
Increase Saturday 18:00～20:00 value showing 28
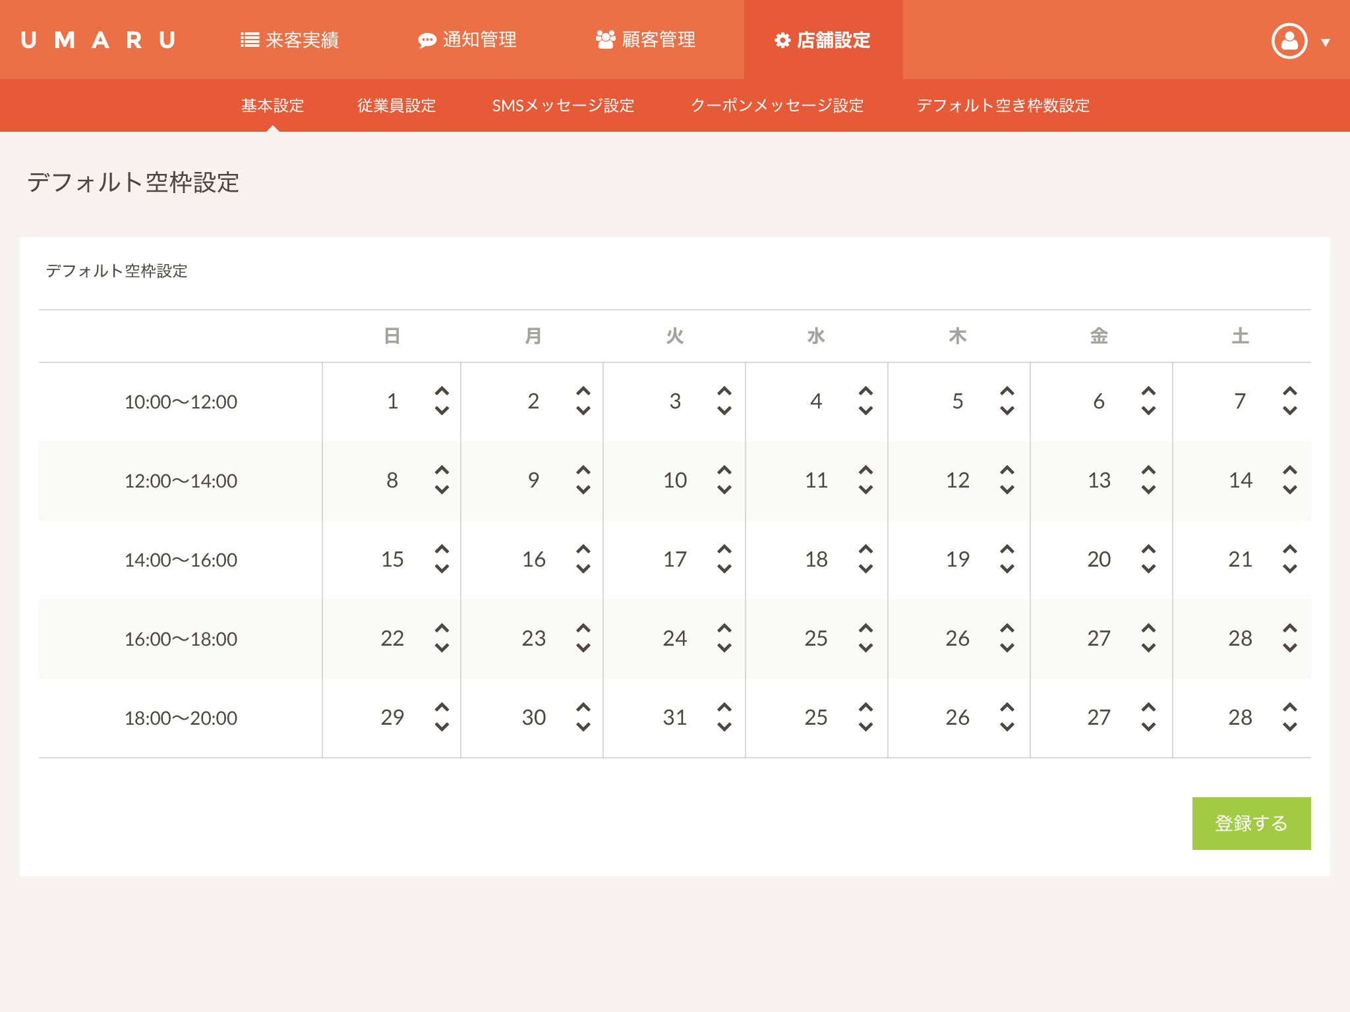(1290, 708)
